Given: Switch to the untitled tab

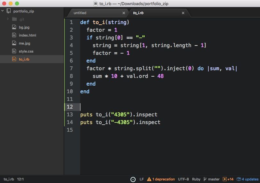Looking at the screenshot, I should point(80,13).
